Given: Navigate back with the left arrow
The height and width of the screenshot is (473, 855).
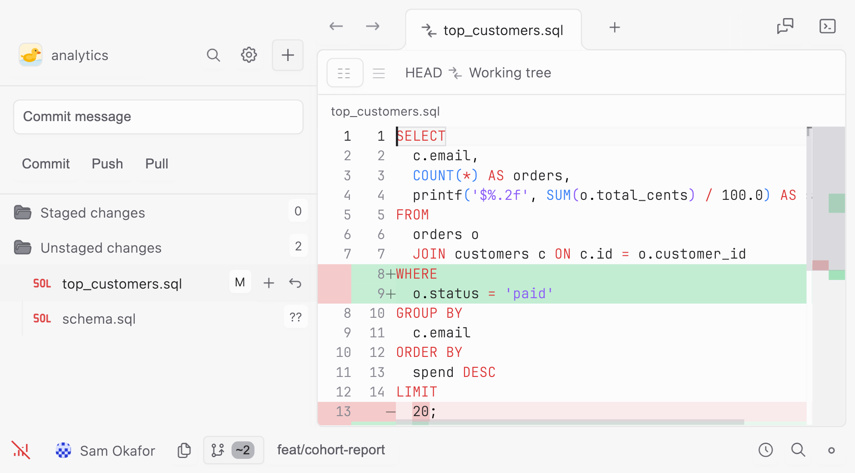Looking at the screenshot, I should pos(336,26).
